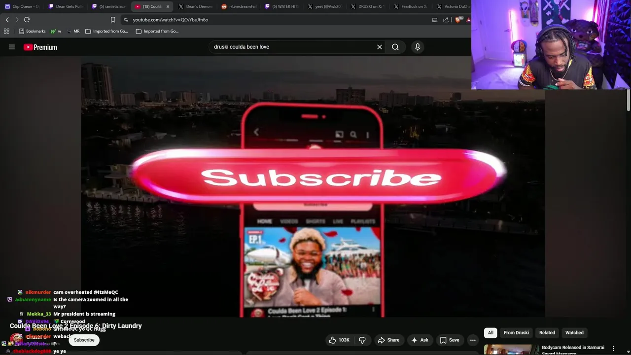Viewport: 631px width, 355px height.
Task: Click chat message 'Mr president is streaming'
Action: [x=84, y=314]
